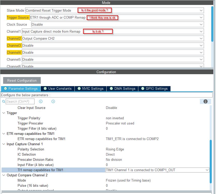The image size is (218, 194).
Task: Collapse ETR remap capabilities for TIM1 group
Action: tap(4, 134)
